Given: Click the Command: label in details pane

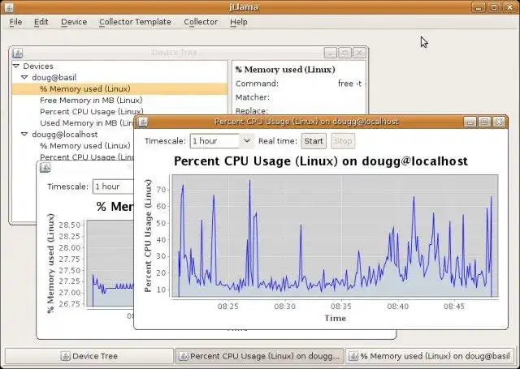Looking at the screenshot, I should (x=257, y=84).
